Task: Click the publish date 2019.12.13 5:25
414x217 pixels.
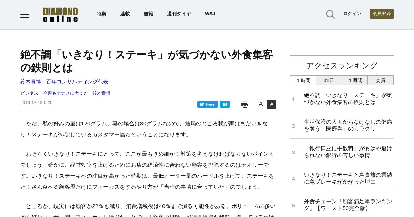Action: (x=36, y=103)
